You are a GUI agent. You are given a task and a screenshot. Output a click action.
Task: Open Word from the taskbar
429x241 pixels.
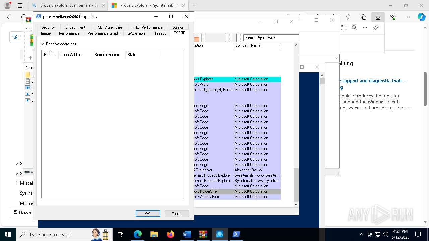(187, 234)
